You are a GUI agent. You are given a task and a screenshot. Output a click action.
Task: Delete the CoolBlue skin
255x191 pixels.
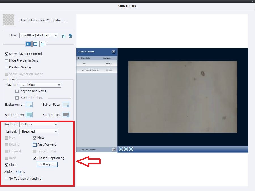[70, 36]
